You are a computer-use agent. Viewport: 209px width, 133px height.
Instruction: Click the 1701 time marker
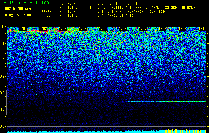coord(23,29)
